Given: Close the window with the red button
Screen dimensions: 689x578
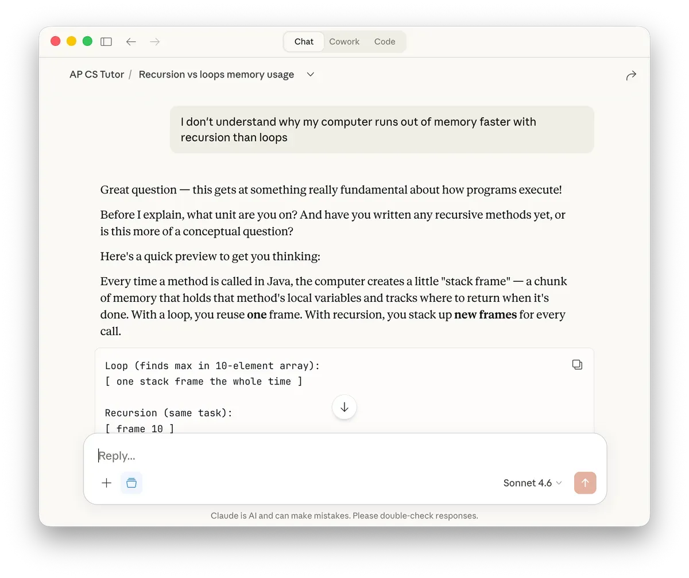Looking at the screenshot, I should 56,41.
